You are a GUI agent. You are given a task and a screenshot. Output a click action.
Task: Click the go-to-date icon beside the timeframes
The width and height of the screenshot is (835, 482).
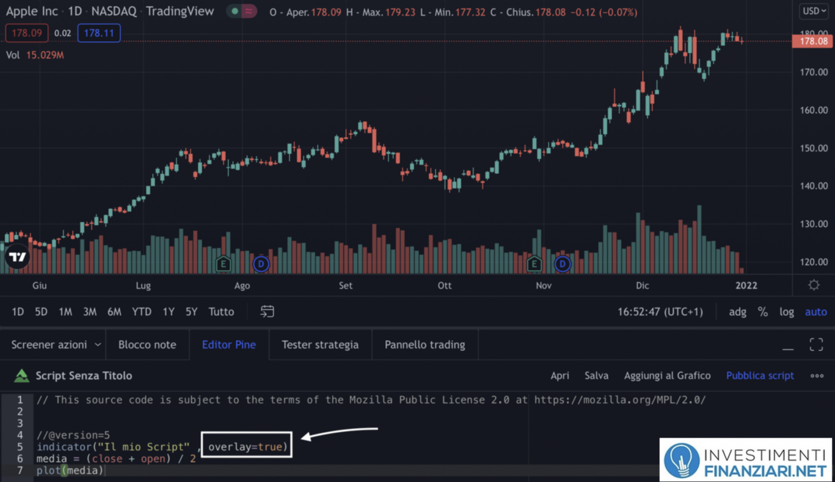click(x=267, y=311)
